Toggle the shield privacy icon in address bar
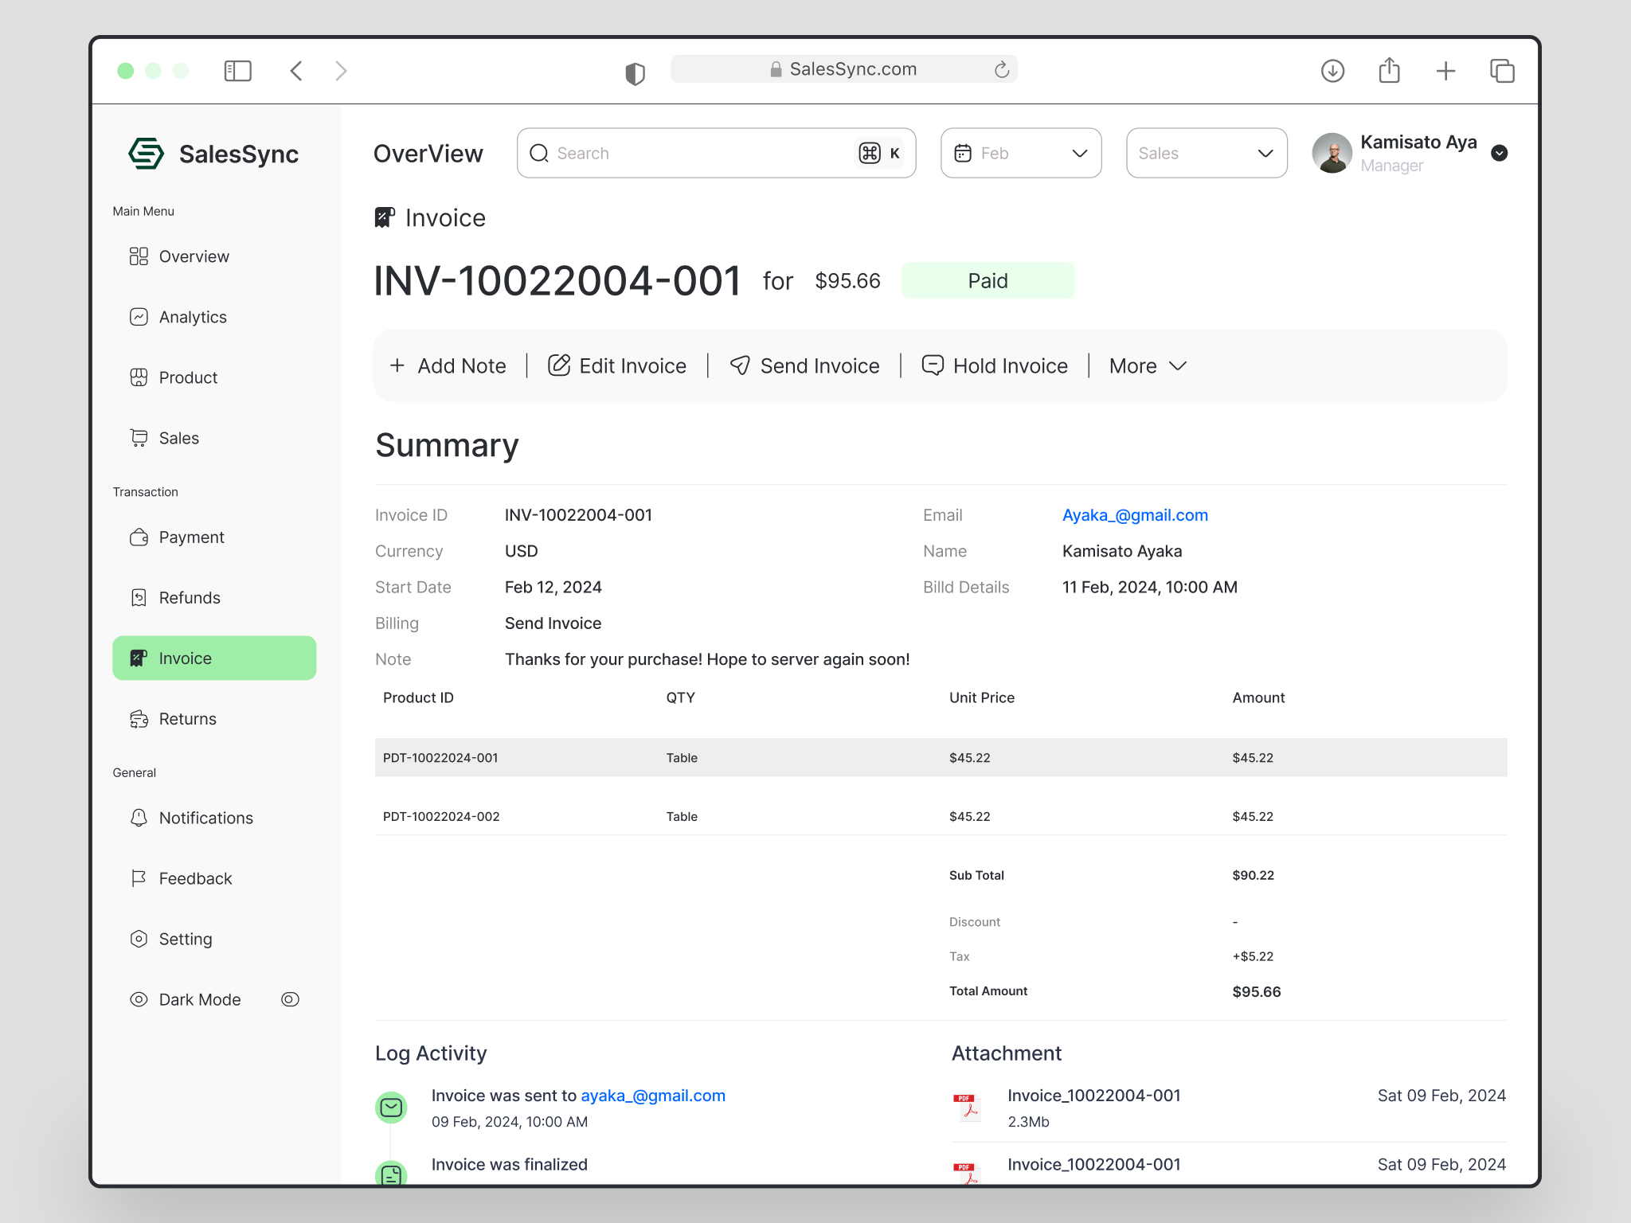 click(x=634, y=71)
